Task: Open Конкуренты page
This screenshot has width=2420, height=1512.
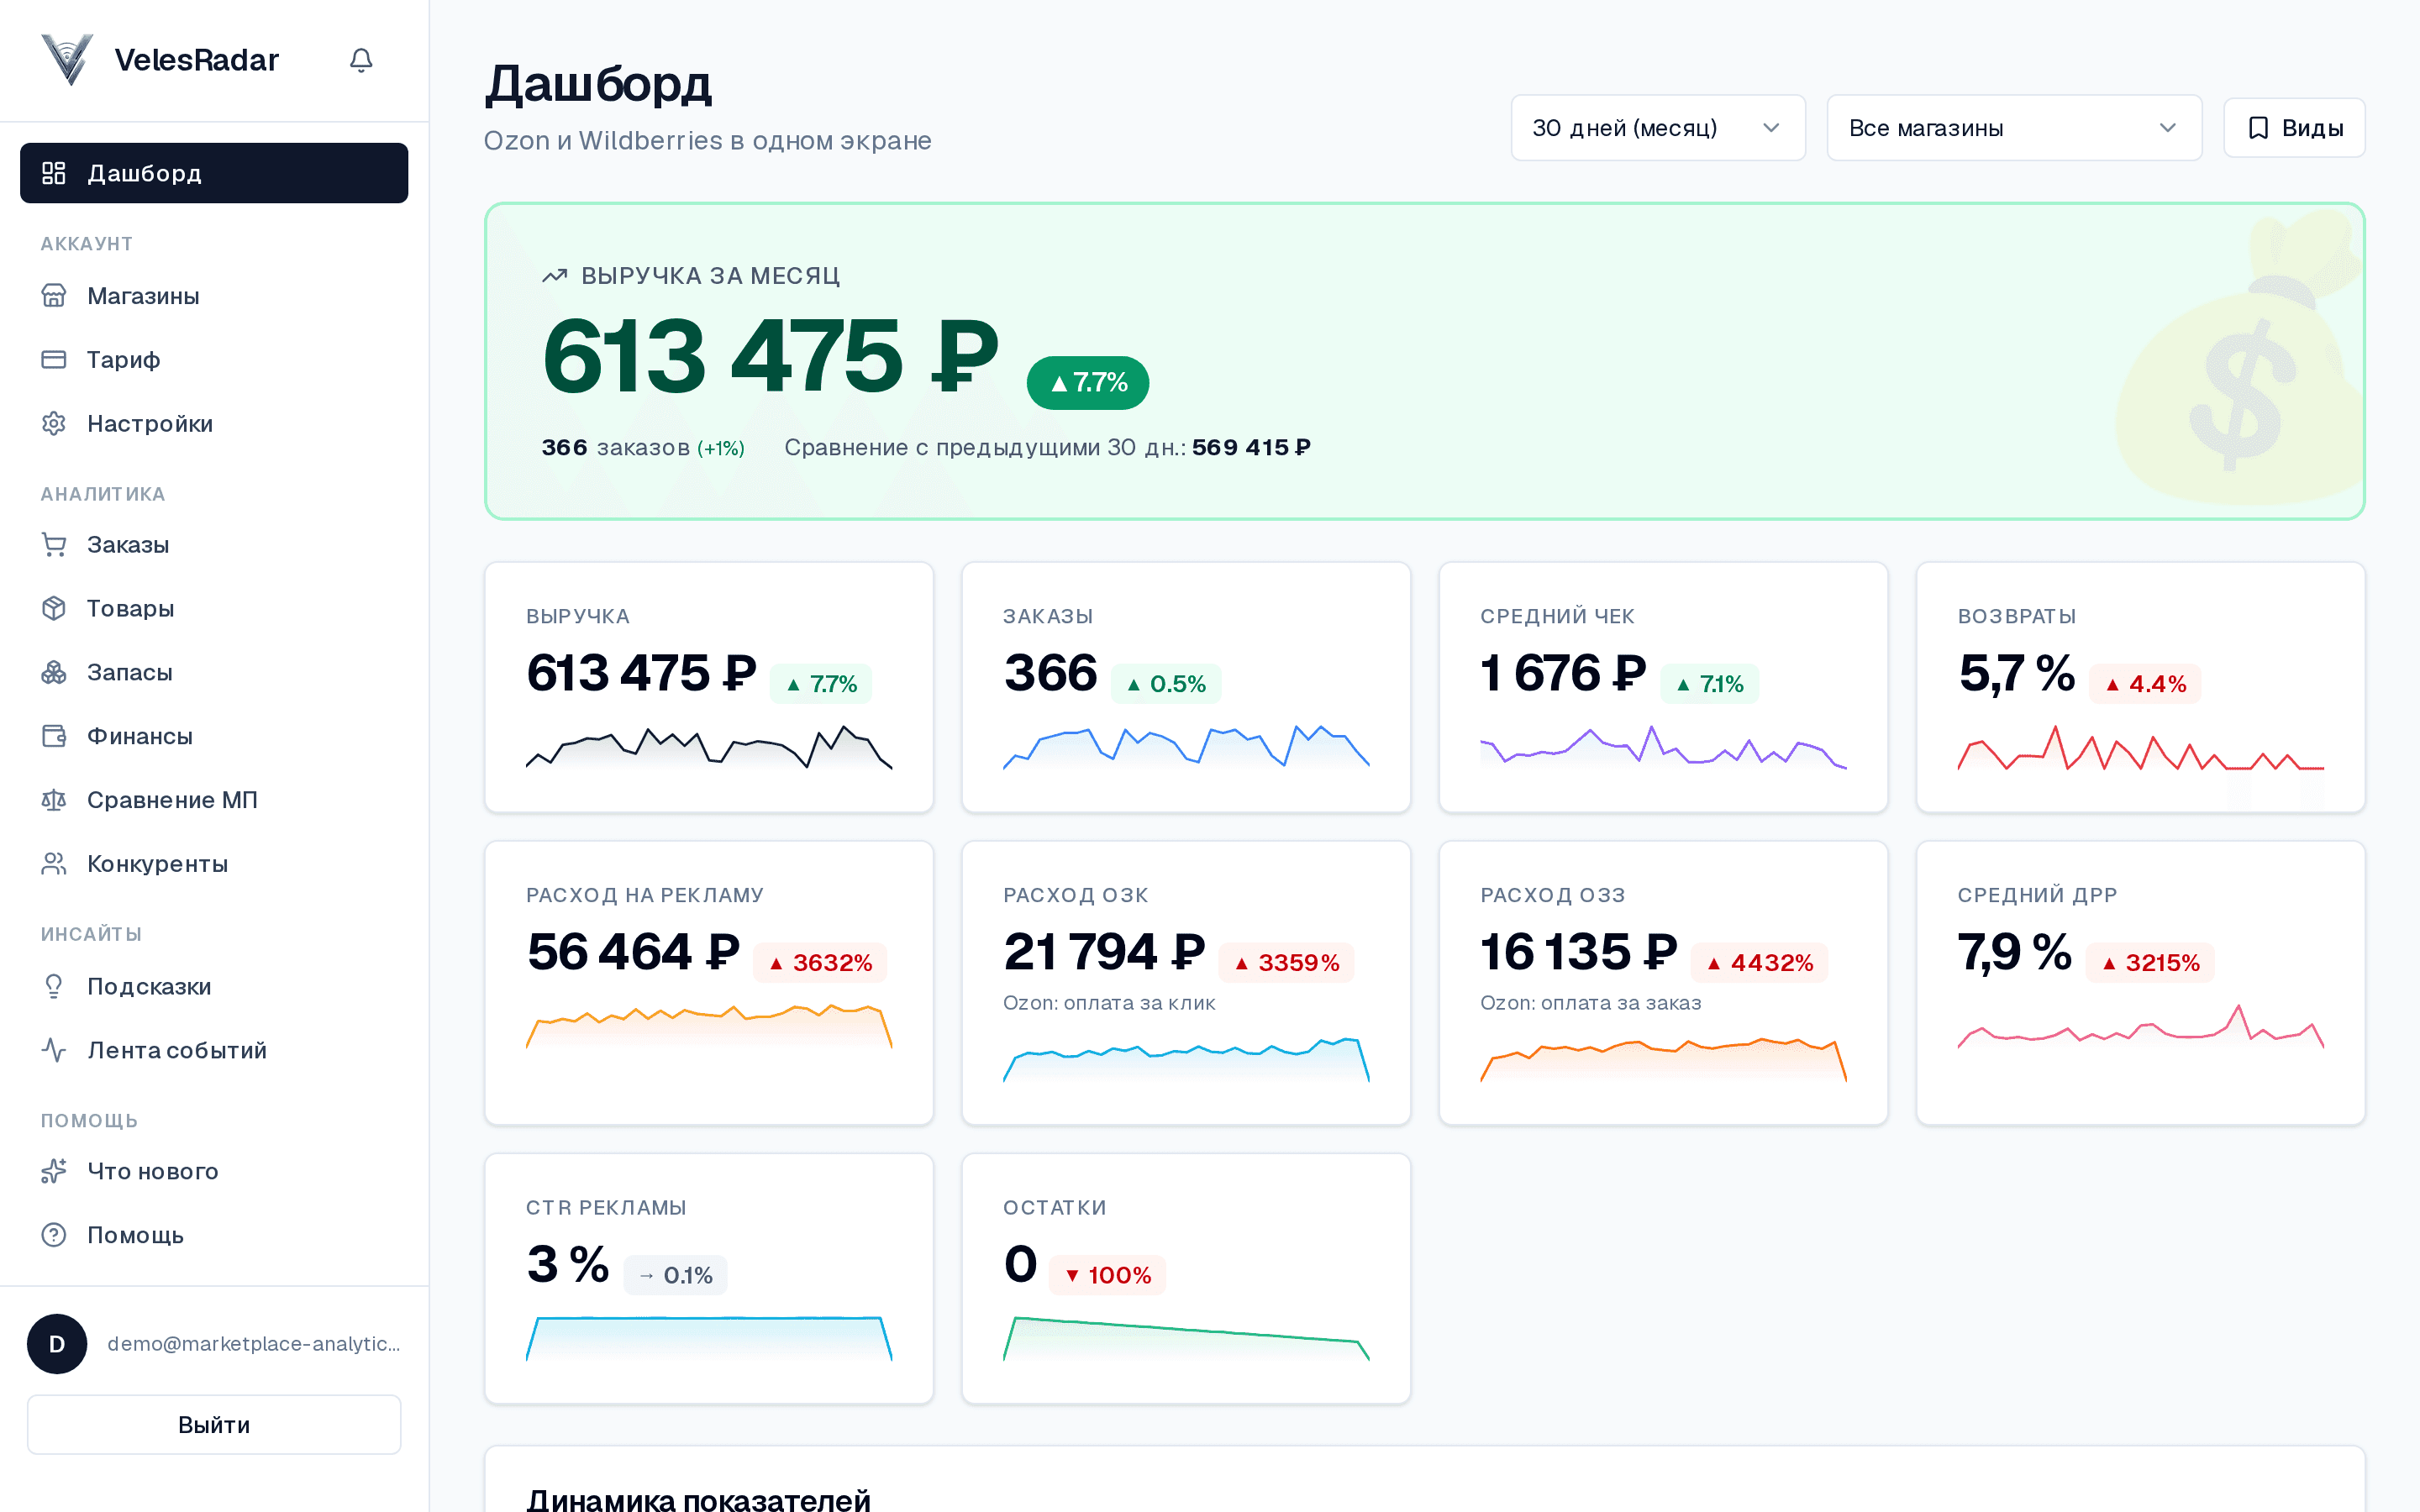Action: coord(214,864)
